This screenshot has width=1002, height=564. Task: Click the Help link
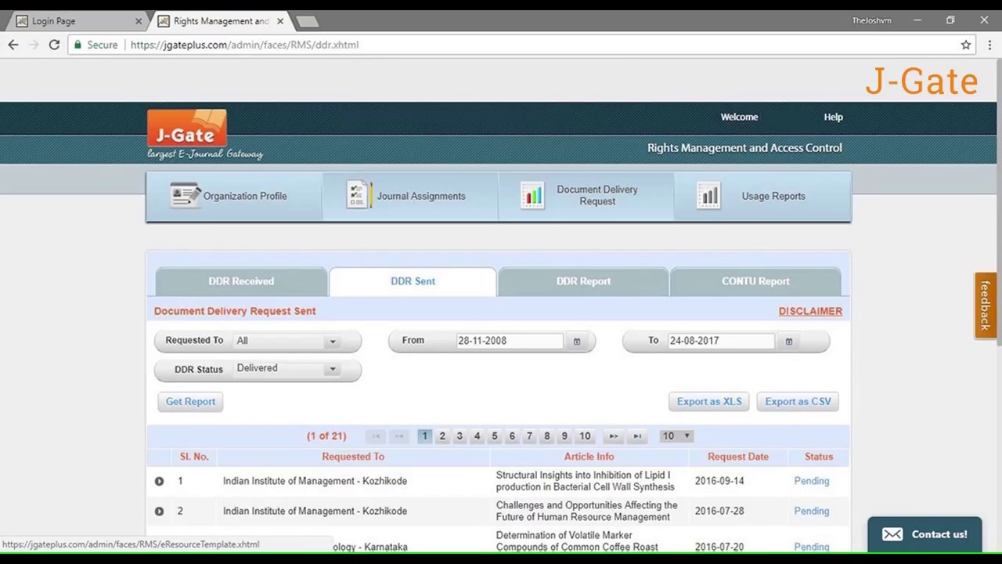click(833, 117)
